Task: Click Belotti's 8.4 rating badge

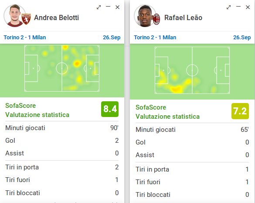Action: tap(110, 109)
